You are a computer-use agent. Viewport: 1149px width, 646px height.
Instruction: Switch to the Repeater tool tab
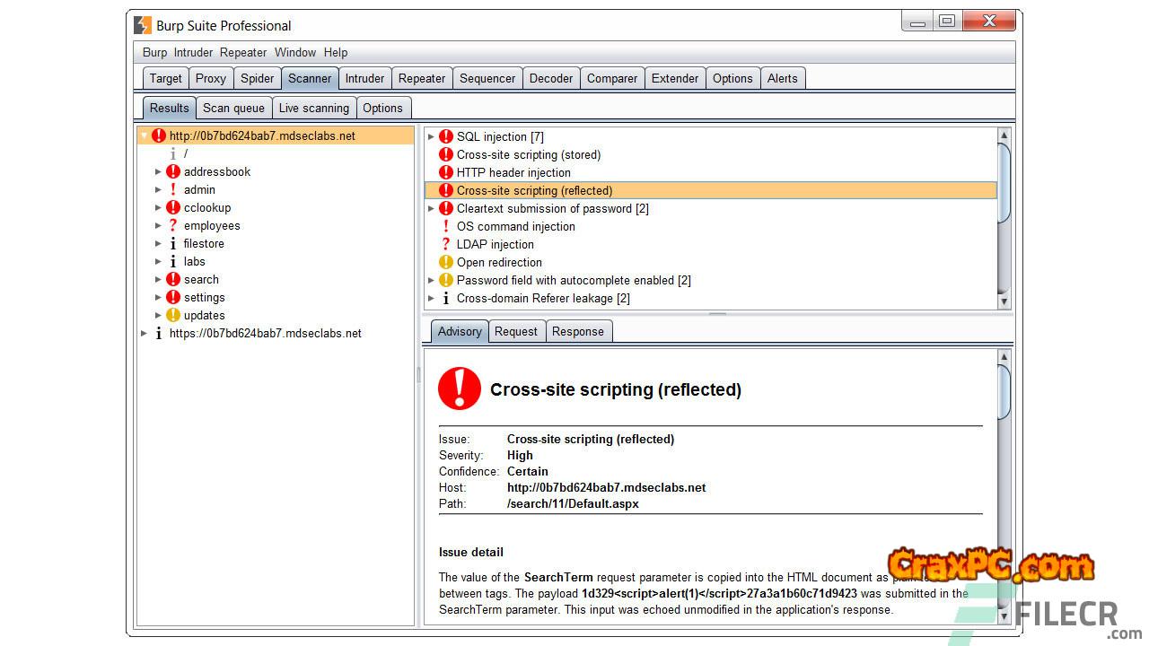coord(421,78)
